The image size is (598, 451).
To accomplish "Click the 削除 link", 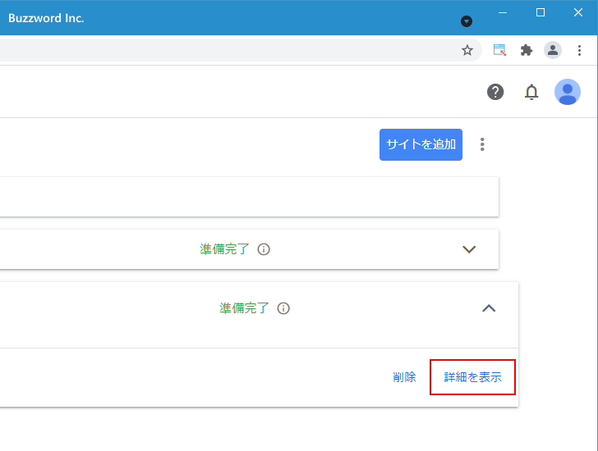I will pos(404,377).
